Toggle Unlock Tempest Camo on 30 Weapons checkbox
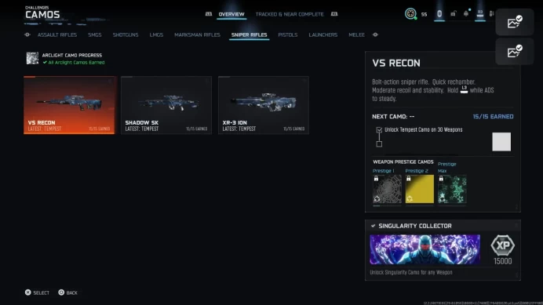Screen dimensions: 543x305 [379, 130]
